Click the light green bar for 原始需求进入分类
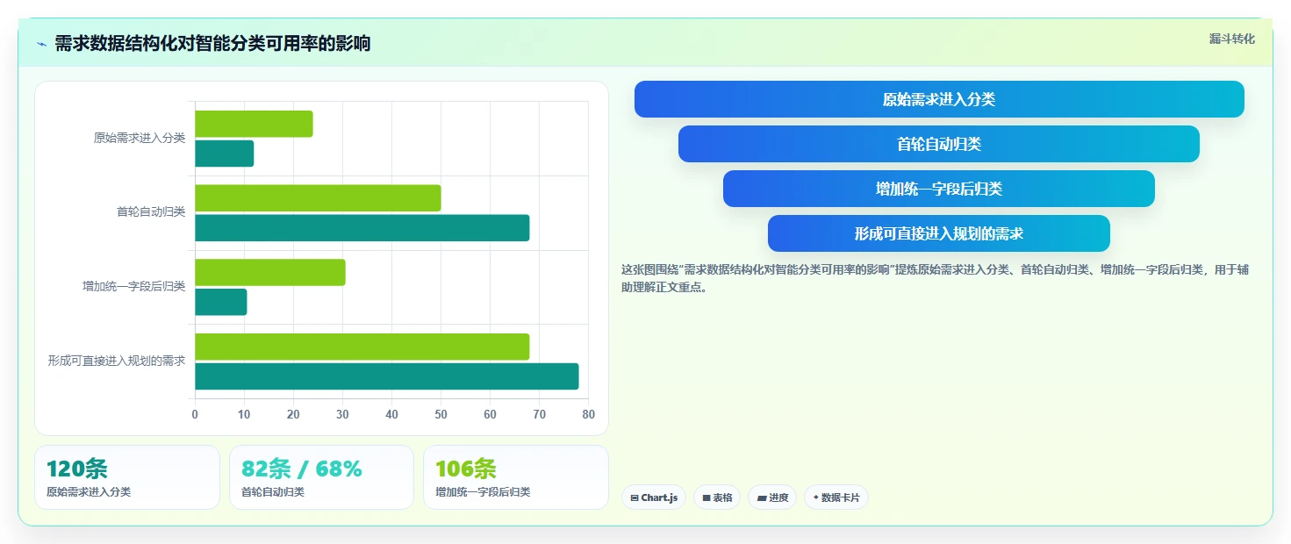Image resolution: width=1291 pixels, height=544 pixels. click(254, 124)
